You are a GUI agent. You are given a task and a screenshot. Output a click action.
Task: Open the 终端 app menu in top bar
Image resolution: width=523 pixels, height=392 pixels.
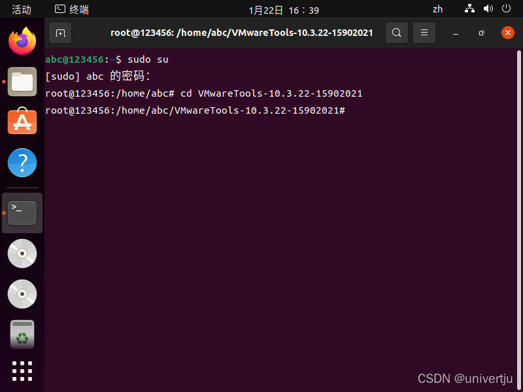click(x=72, y=9)
